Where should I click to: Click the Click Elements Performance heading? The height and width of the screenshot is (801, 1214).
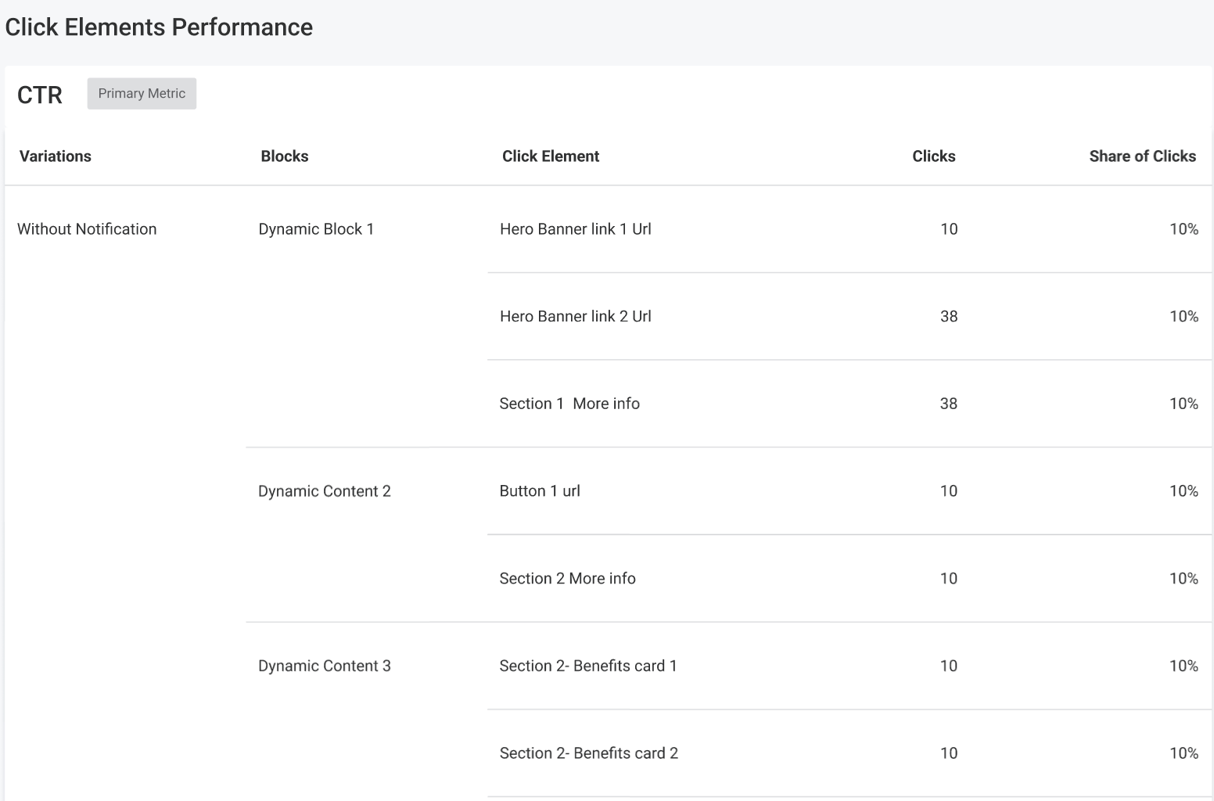tap(159, 27)
